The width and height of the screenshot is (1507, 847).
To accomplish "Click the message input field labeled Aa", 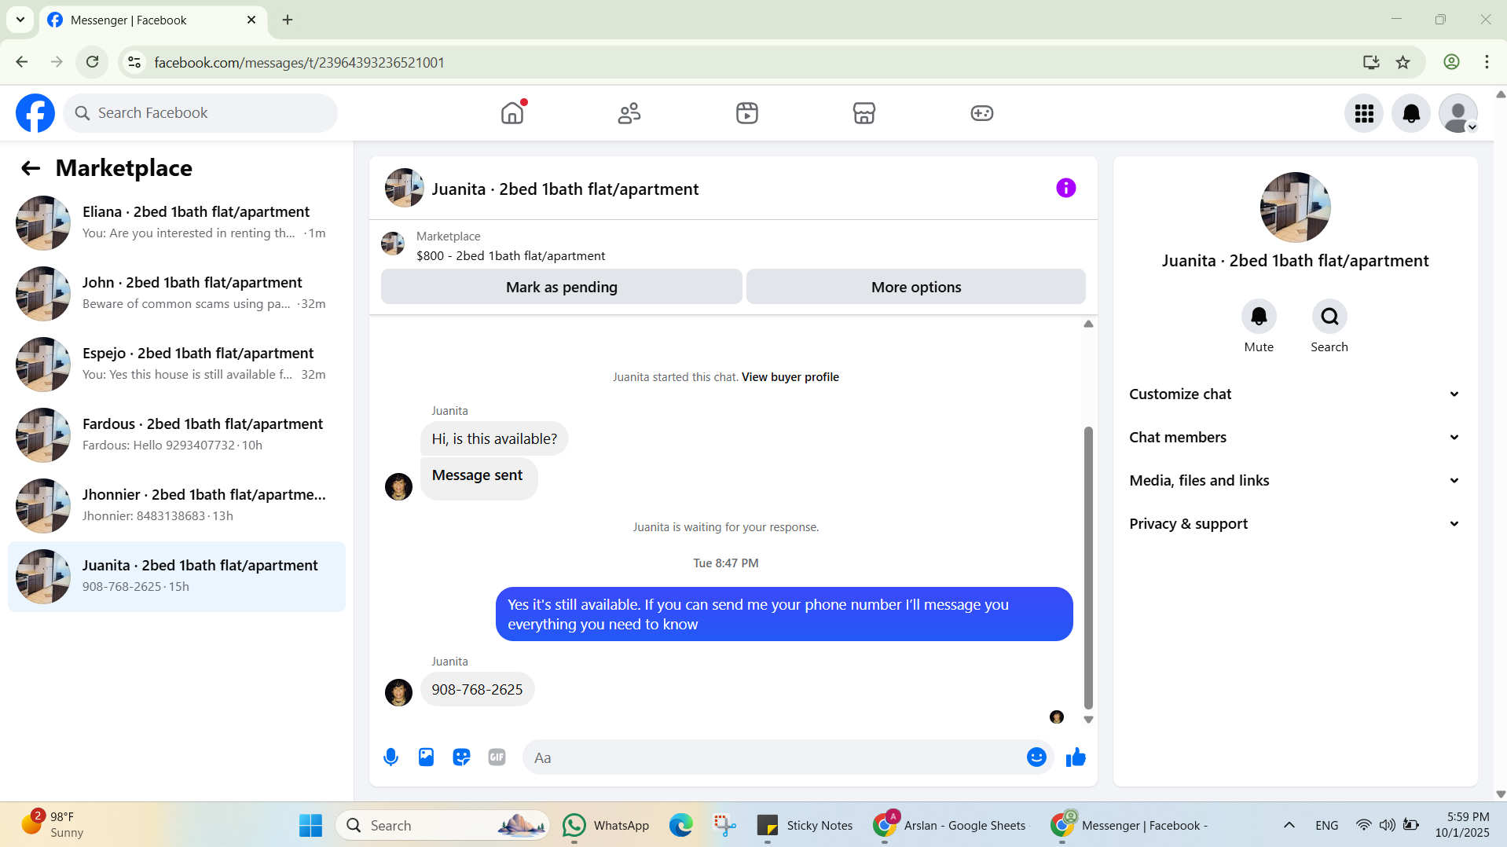I will point(774,757).
